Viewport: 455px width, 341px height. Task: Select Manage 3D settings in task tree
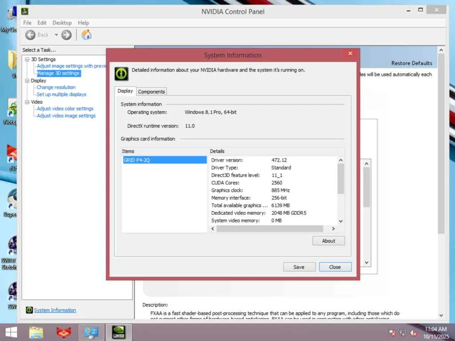coord(58,73)
